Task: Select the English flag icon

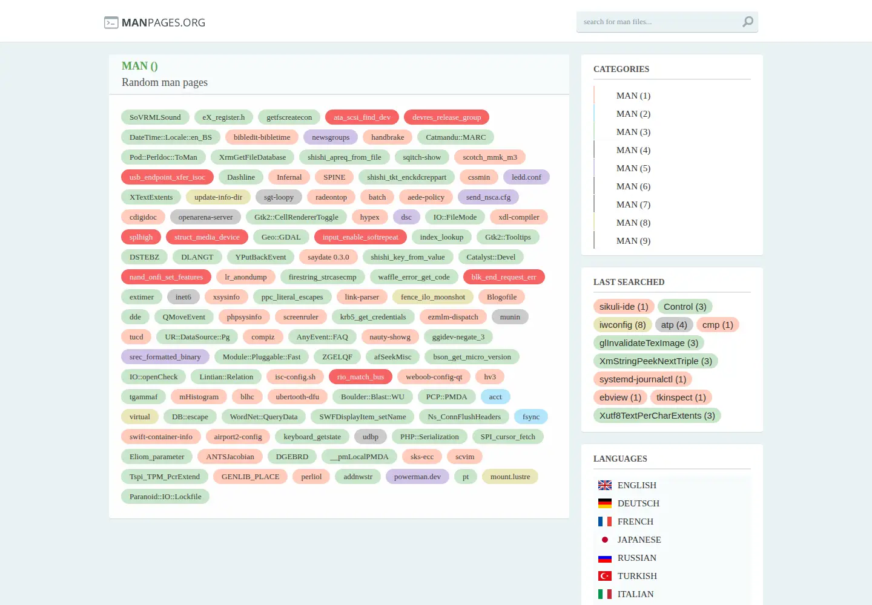Action: 605,485
